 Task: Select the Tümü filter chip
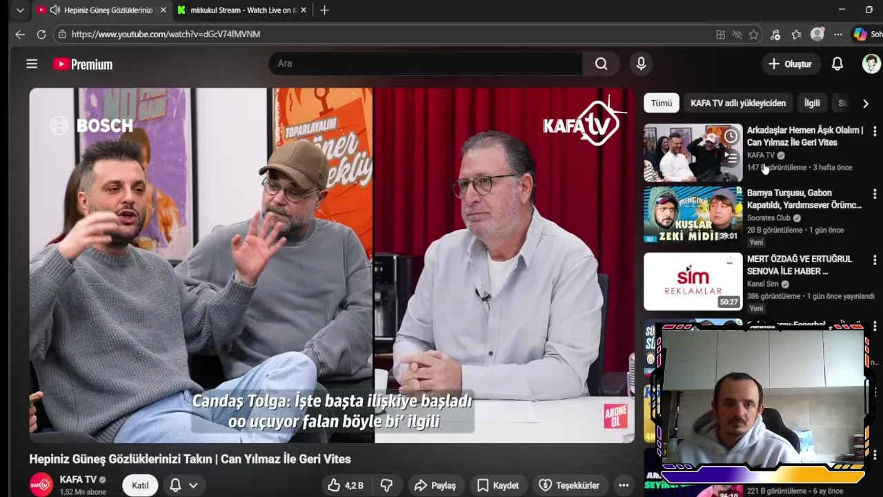[661, 103]
